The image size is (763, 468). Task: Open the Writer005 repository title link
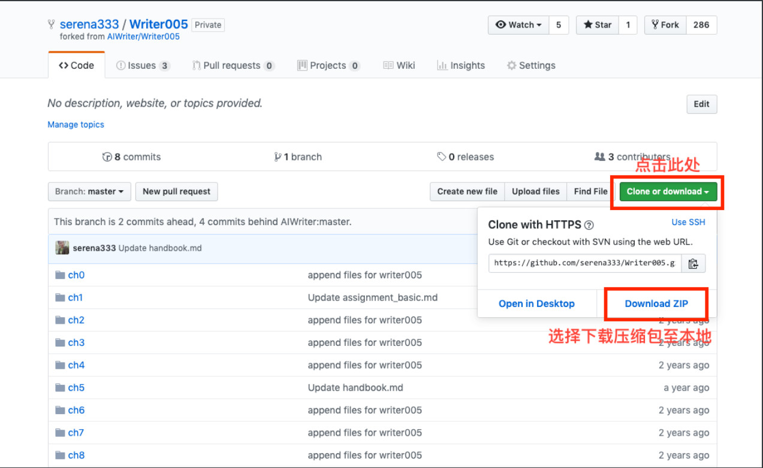point(159,25)
